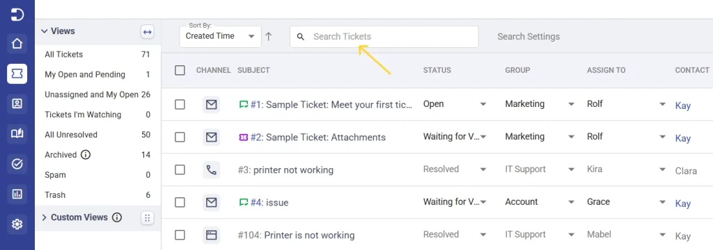Open the Home icon in sidebar

(x=17, y=44)
